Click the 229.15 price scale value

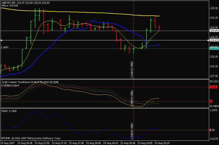click(x=214, y=18)
